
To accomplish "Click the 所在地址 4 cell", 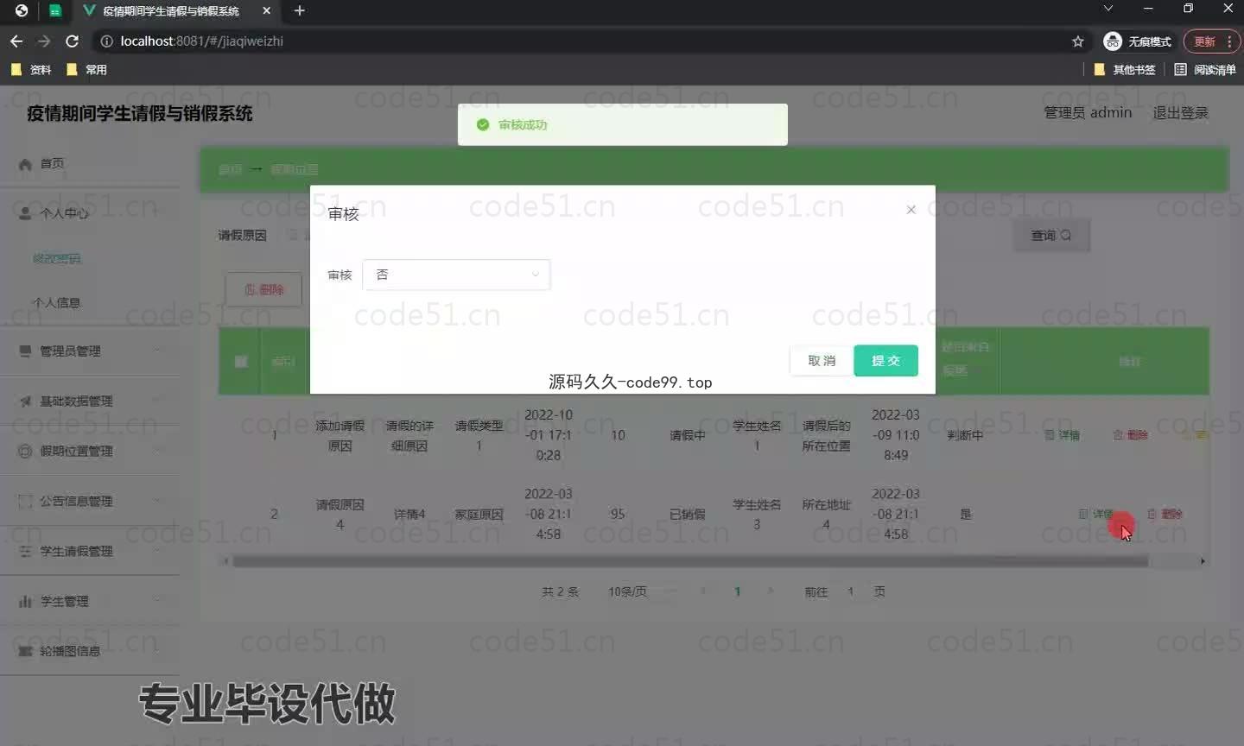I will (x=826, y=514).
